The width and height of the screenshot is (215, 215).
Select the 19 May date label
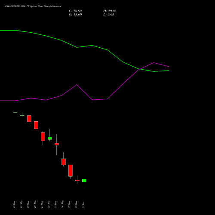[x=28, y=204]
